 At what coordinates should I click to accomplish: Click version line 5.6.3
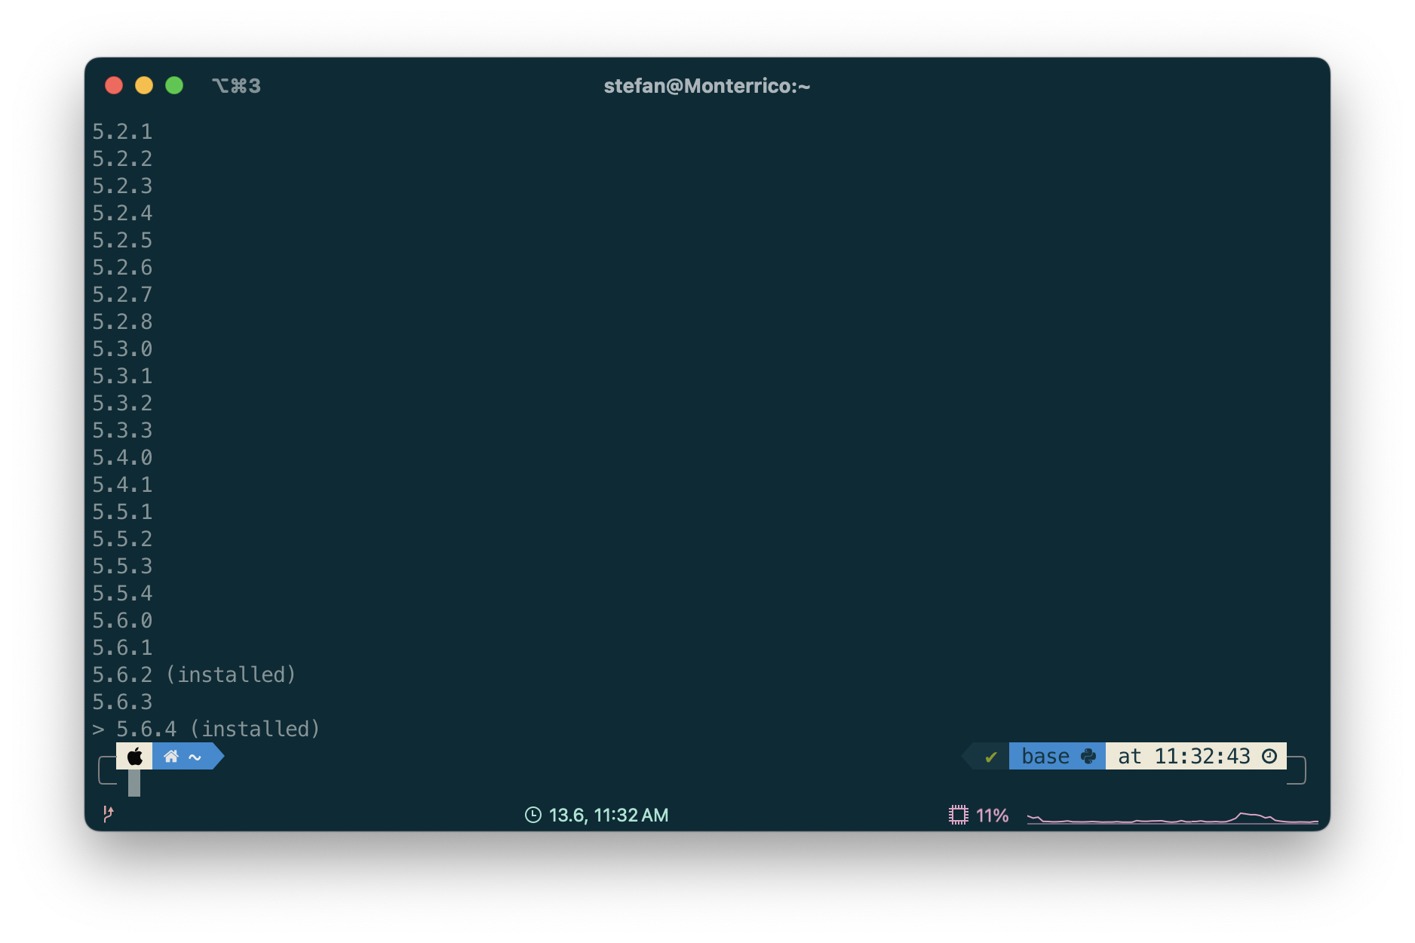[122, 702]
